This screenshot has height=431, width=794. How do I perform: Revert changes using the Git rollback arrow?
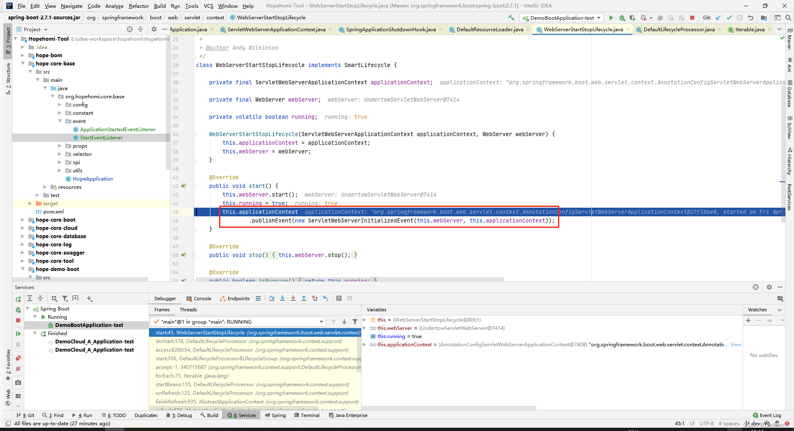750,18
